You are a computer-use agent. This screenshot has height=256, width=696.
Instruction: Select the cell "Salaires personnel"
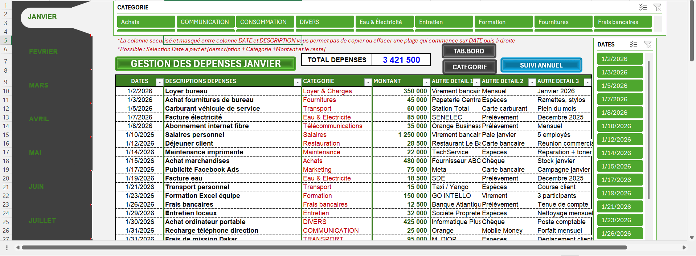(x=233, y=135)
